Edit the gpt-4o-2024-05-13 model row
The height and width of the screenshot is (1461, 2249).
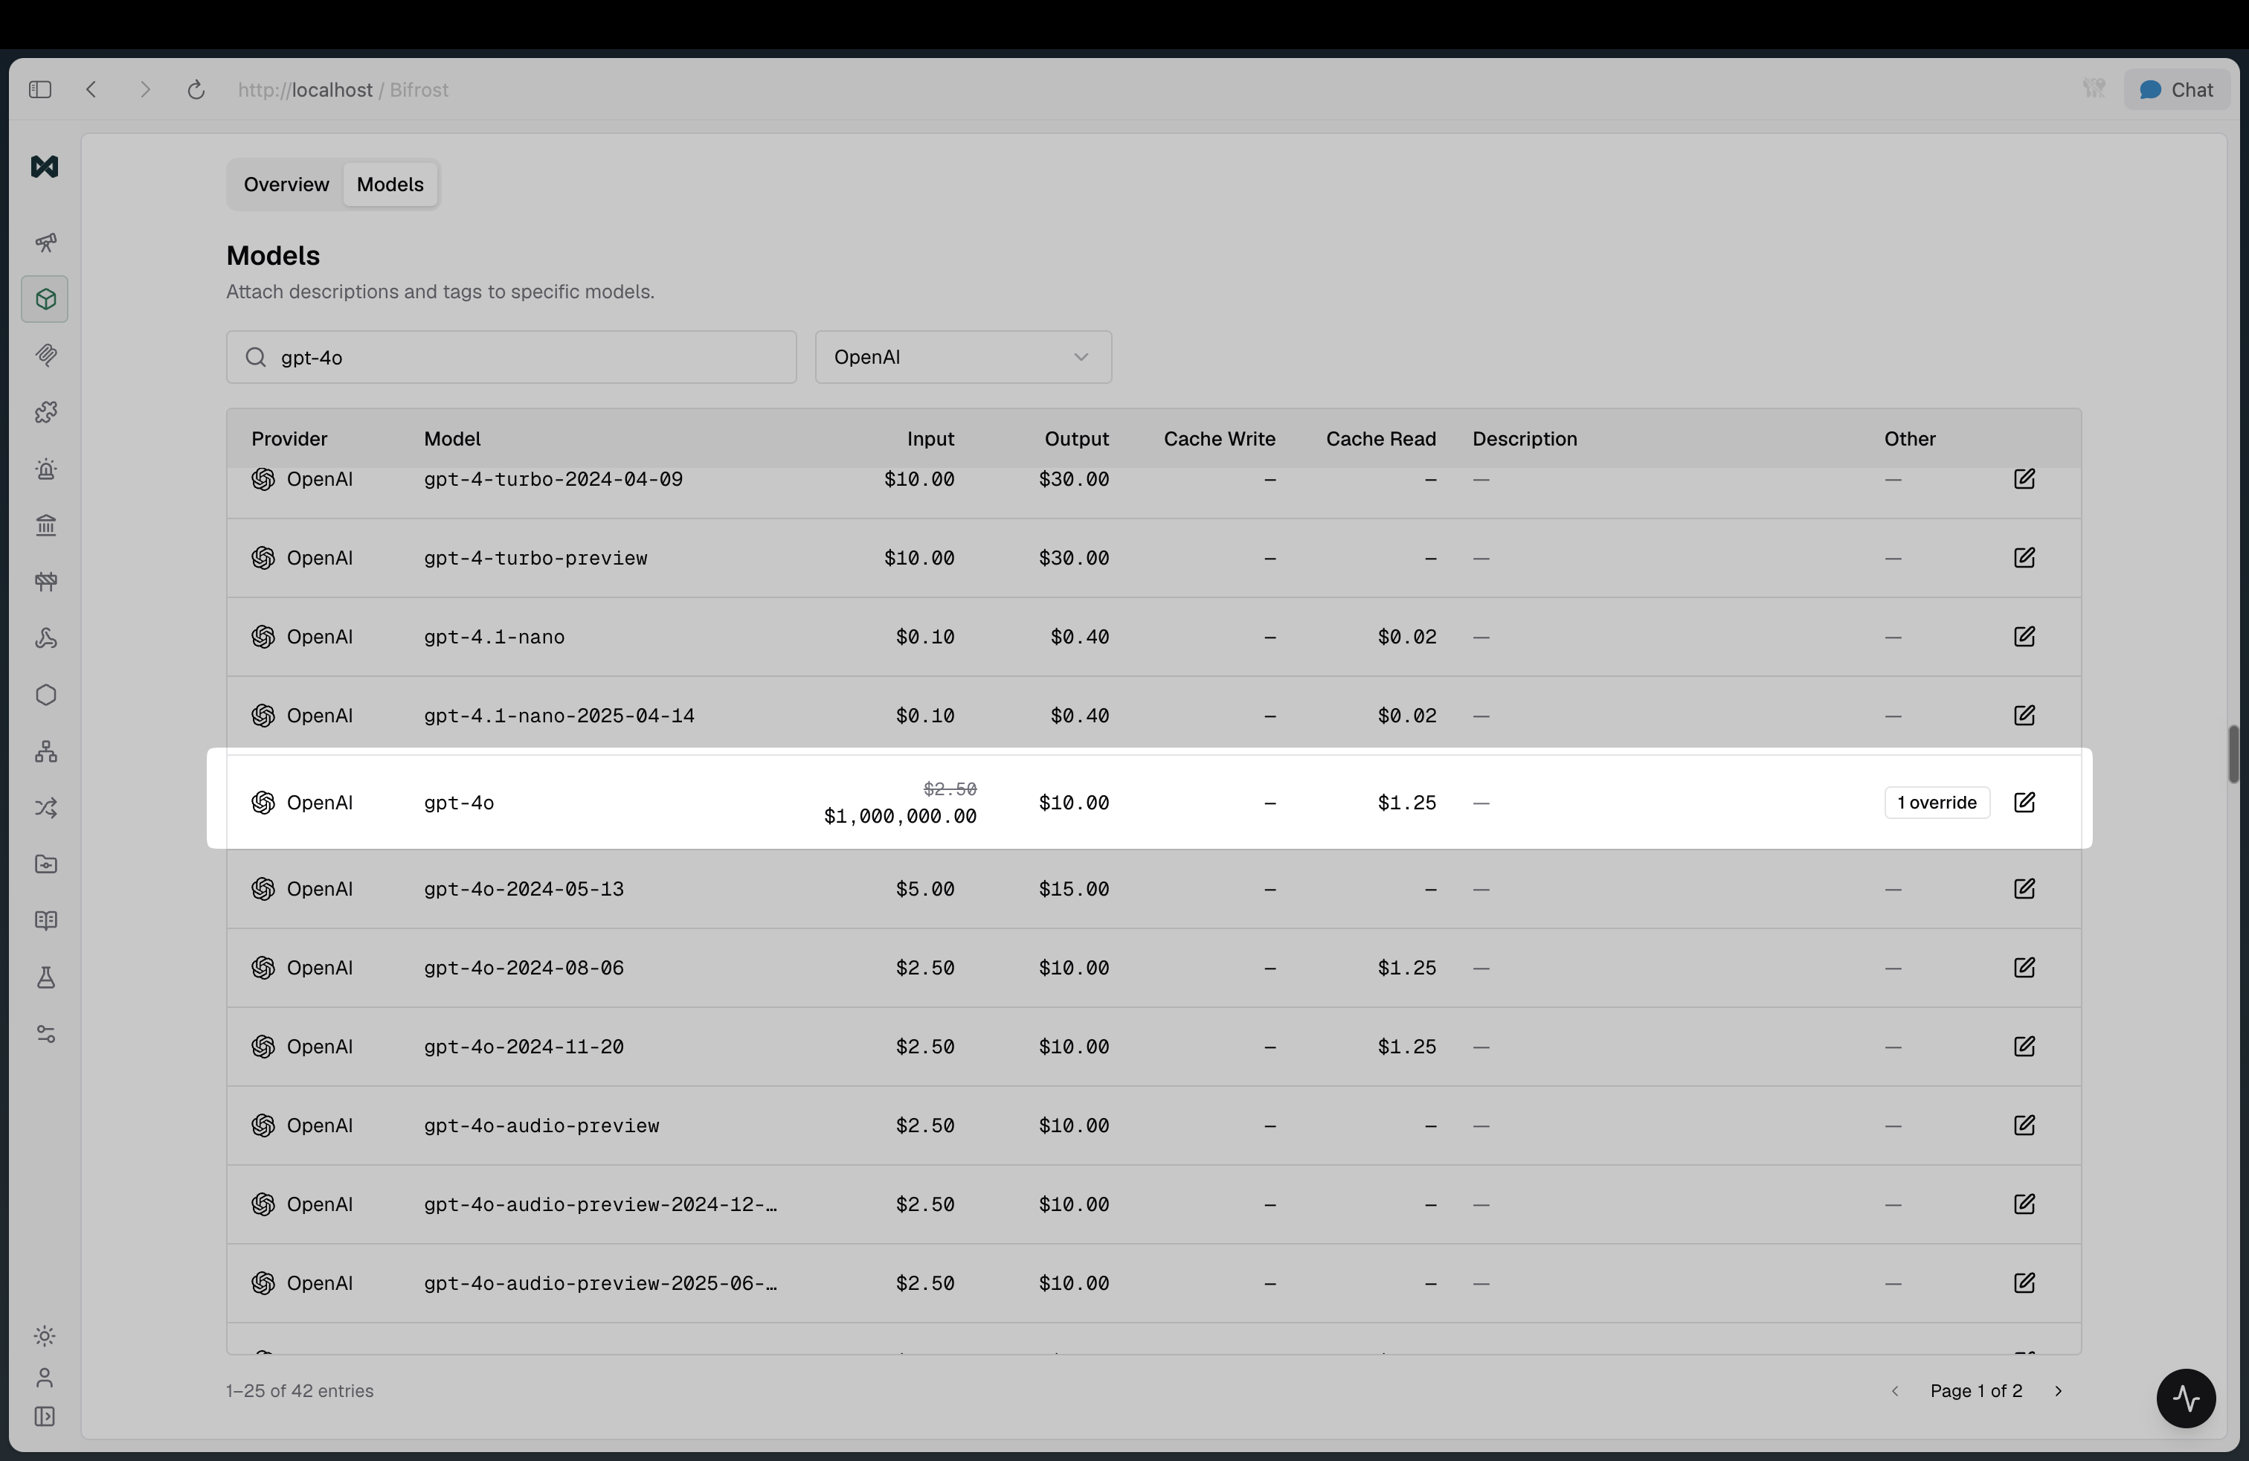click(2024, 889)
